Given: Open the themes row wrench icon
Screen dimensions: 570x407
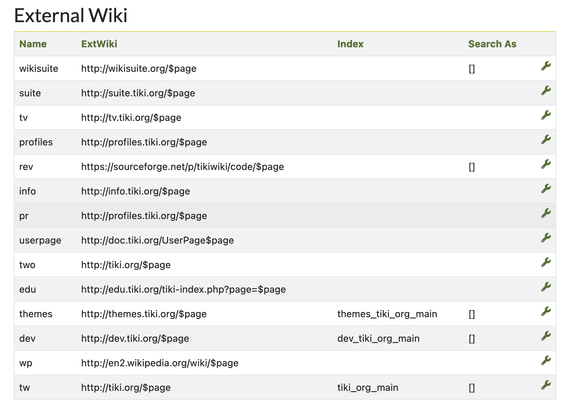Looking at the screenshot, I should click(546, 311).
